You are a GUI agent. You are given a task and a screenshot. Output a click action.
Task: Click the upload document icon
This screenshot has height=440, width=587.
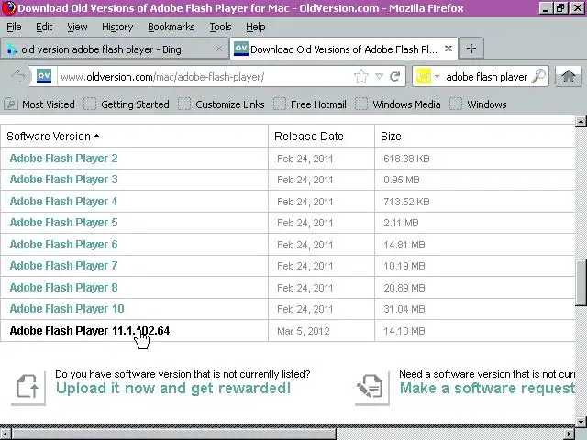[28, 387]
